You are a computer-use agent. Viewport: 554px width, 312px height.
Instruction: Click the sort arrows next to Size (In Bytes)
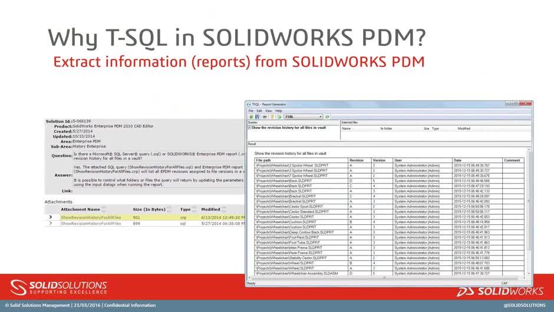point(170,209)
